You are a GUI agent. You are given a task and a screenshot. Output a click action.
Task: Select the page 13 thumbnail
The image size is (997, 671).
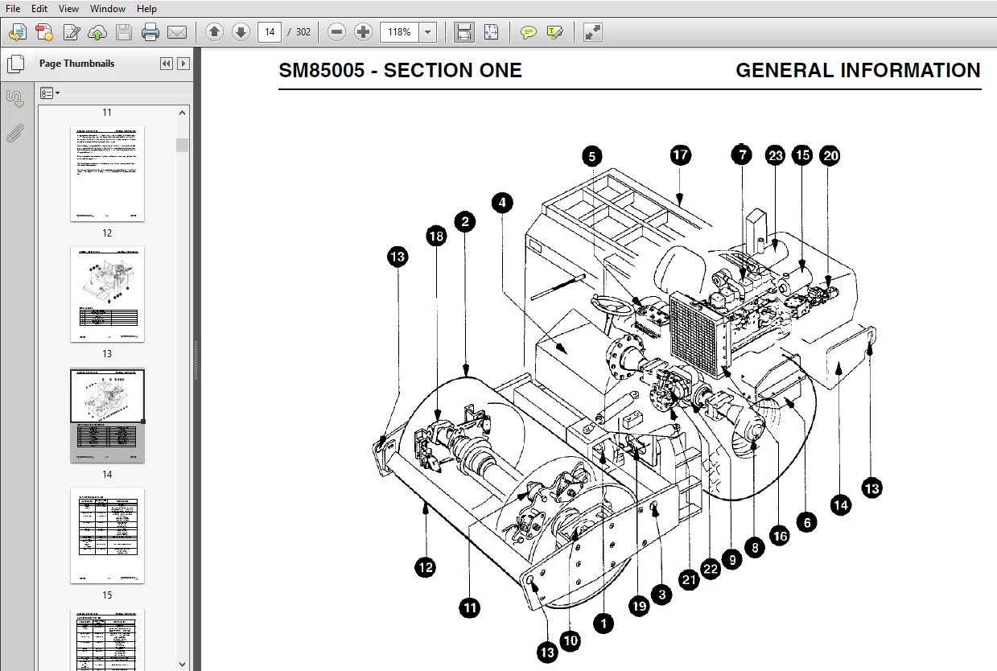[x=107, y=294]
